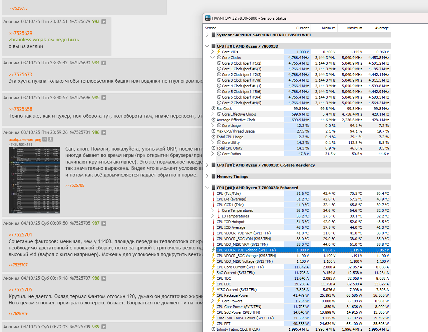Click the thermometer icon beside CPU IOD Hotspot
The image size is (428, 332).
click(x=213, y=222)
